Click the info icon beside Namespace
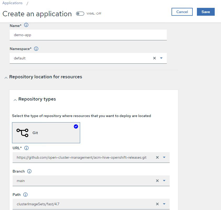The height and width of the screenshot is (210, 221). (36, 49)
